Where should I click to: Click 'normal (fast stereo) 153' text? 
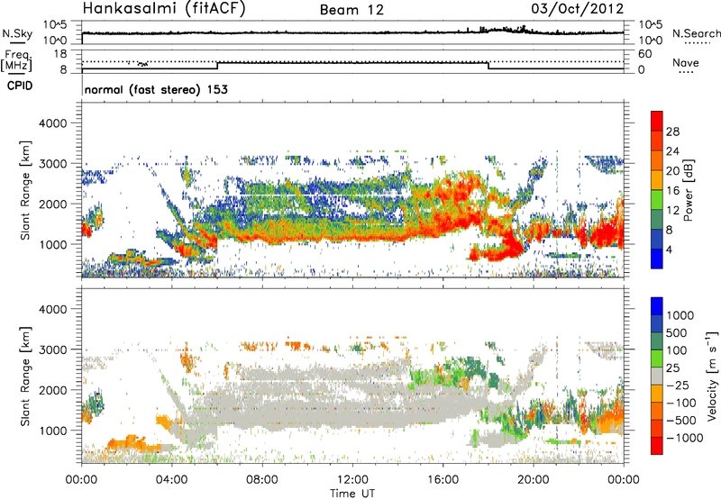pos(156,89)
